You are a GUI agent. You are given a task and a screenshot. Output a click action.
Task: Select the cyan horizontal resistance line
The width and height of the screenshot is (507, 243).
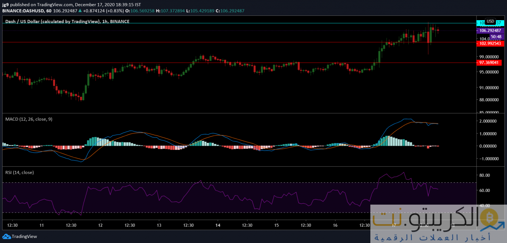238,23
